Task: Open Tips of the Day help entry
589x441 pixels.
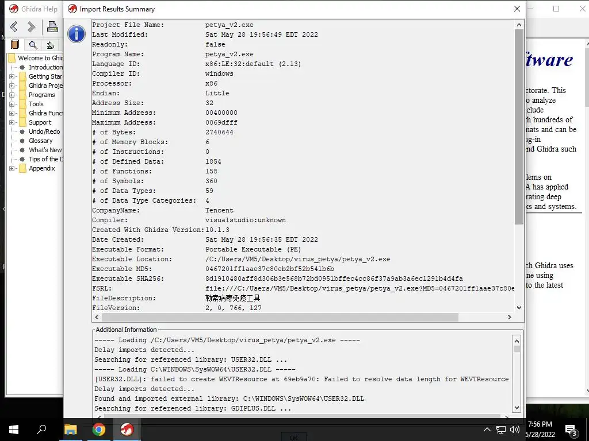Action: coord(46,159)
